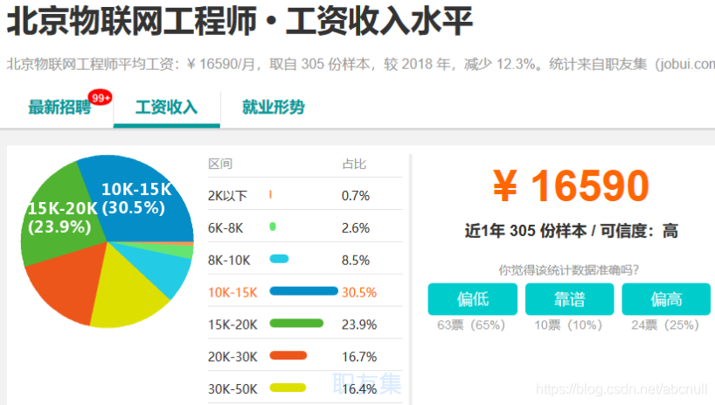Screen dimensions: 715x405
Task: Click the red 99+ notification badge
Action: tap(101, 98)
